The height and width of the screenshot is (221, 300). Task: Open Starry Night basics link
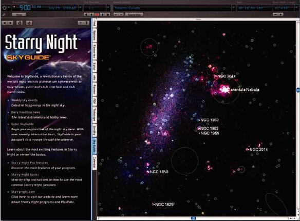click(x=25, y=174)
